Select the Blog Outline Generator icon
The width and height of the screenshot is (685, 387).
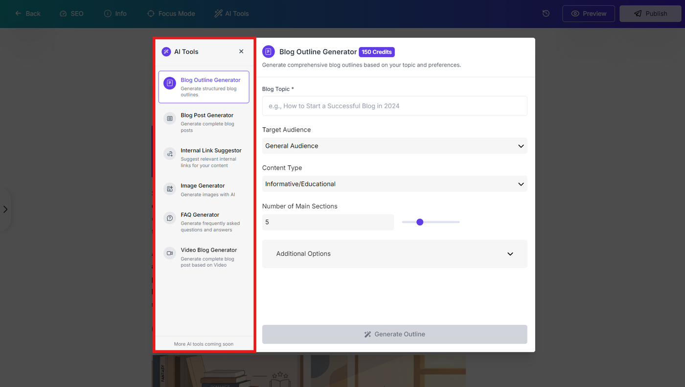click(170, 83)
